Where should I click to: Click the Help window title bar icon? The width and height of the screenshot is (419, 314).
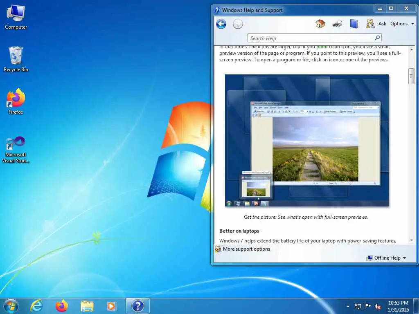(x=217, y=10)
